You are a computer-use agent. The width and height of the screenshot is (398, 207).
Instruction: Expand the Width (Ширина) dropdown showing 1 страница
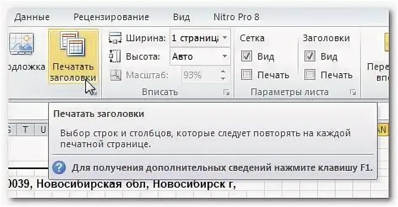[225, 38]
